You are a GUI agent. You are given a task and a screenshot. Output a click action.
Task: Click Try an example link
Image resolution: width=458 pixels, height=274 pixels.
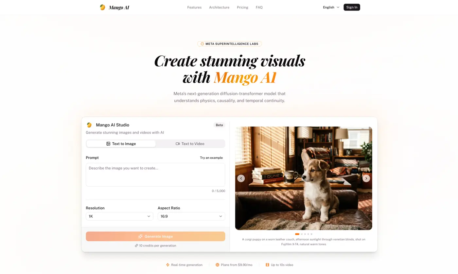[211, 158]
